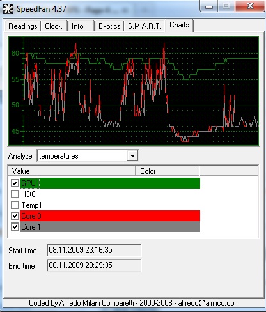Select the Temp1 row label
The image size is (266, 312).
tap(31, 205)
